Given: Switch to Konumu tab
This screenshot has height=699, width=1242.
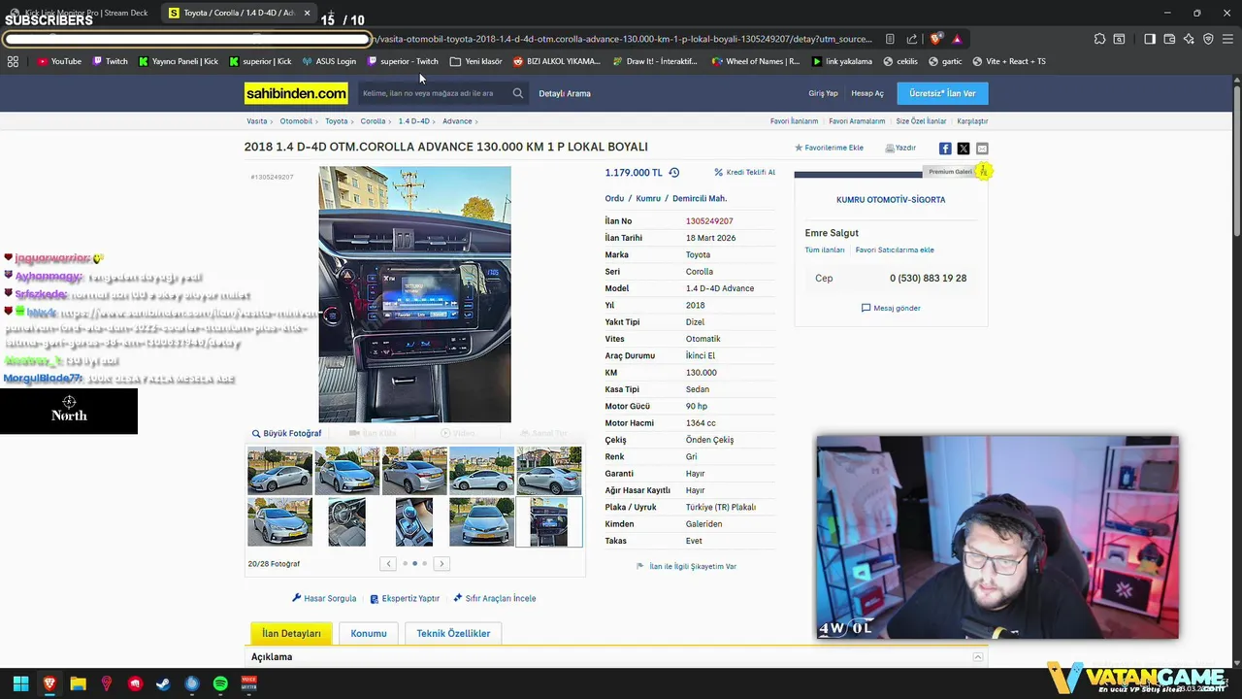Looking at the screenshot, I should 369,633.
